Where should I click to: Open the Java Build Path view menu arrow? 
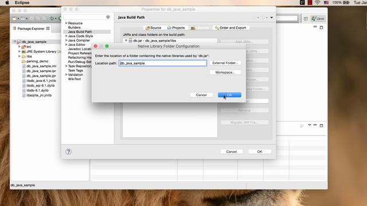(271, 18)
